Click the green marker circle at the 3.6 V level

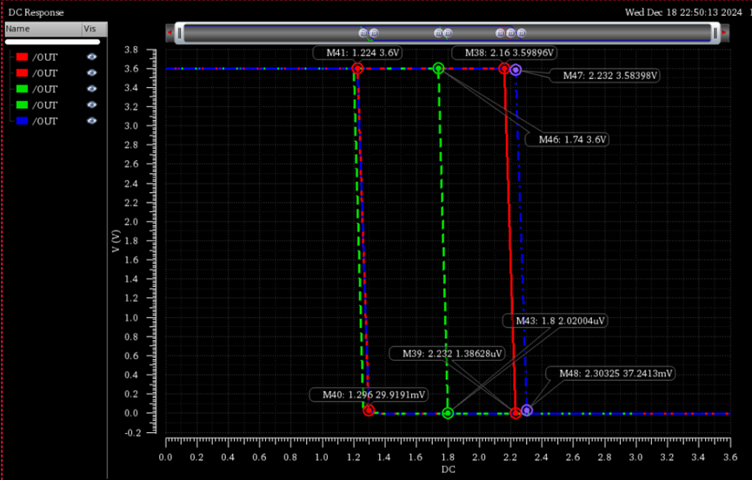click(438, 69)
